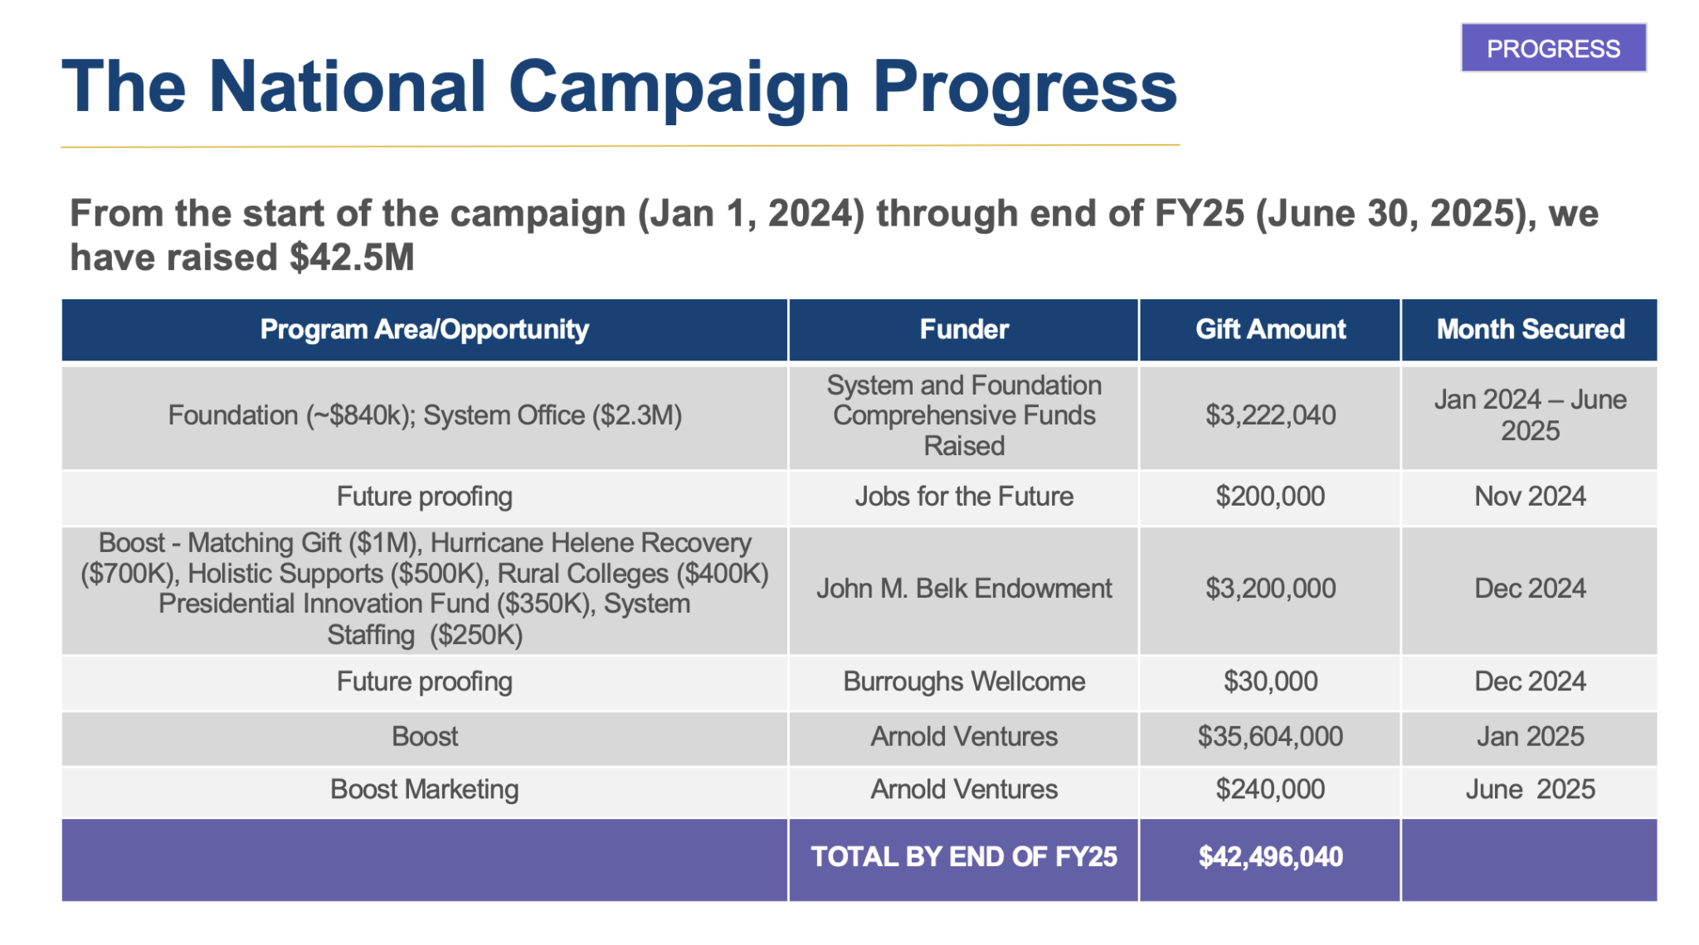This screenshot has height=945, width=1699.
Task: Select the $35,604,000 gift amount cell
Action: (1270, 736)
